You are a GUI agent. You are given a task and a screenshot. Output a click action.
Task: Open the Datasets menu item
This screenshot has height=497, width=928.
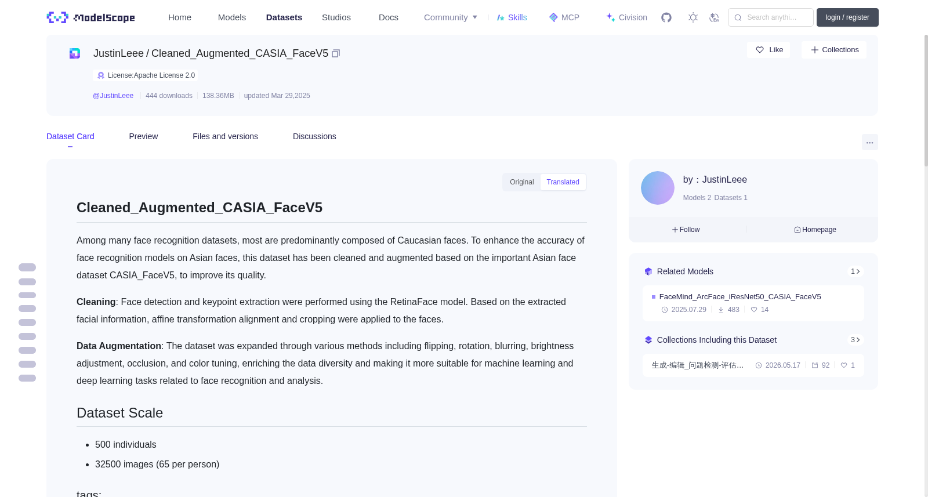coord(284,17)
